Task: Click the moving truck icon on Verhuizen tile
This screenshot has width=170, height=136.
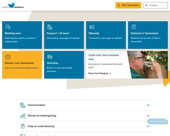Action: [50, 57]
